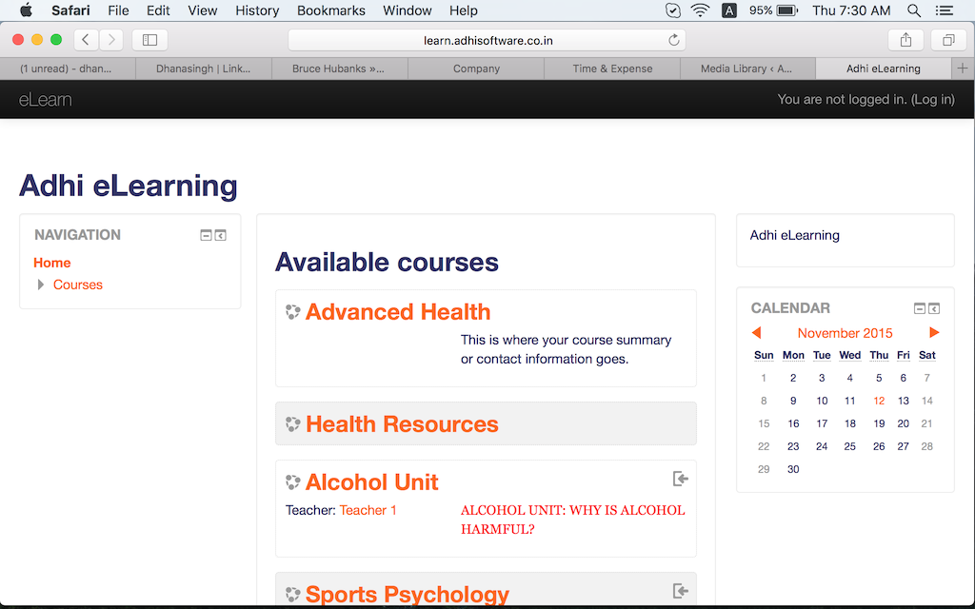Click the Available courses heading
Image resolution: width=975 pixels, height=609 pixels.
(x=387, y=263)
